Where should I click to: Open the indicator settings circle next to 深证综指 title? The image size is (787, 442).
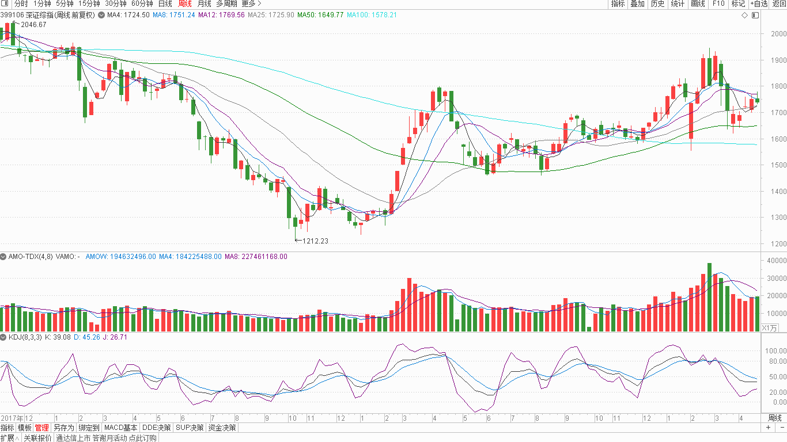click(x=101, y=14)
